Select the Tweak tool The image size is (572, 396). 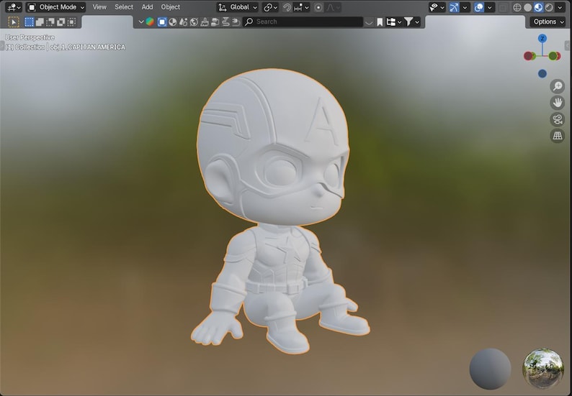click(x=14, y=22)
